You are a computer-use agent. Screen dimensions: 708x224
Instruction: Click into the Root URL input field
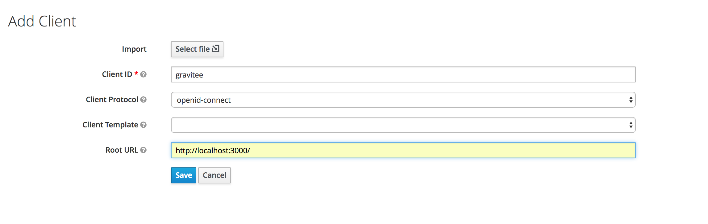[x=403, y=150]
